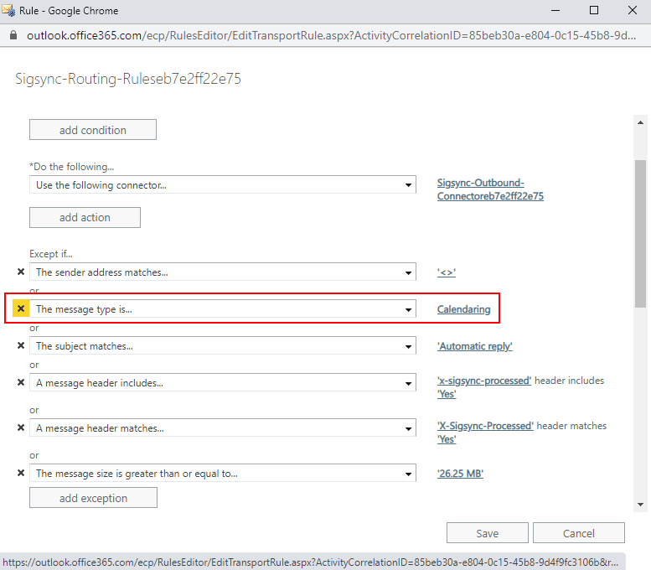Screen dimensions: 651x570
Task: Open the 'The subject matches' dropdown
Action: pyautogui.click(x=408, y=346)
